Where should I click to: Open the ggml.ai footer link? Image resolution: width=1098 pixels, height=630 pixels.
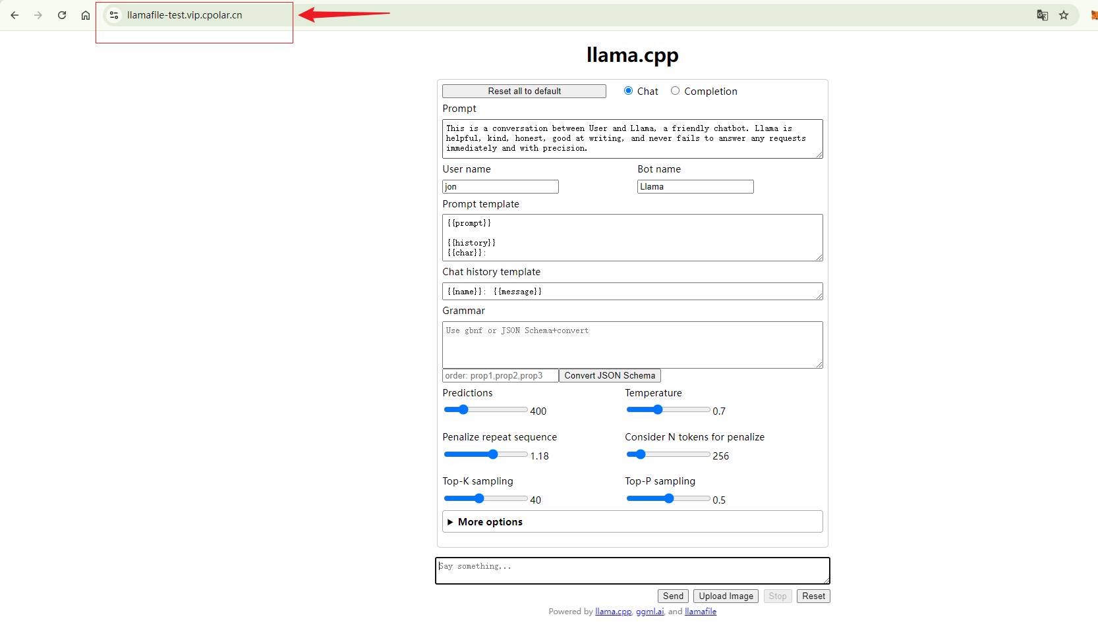point(650,612)
